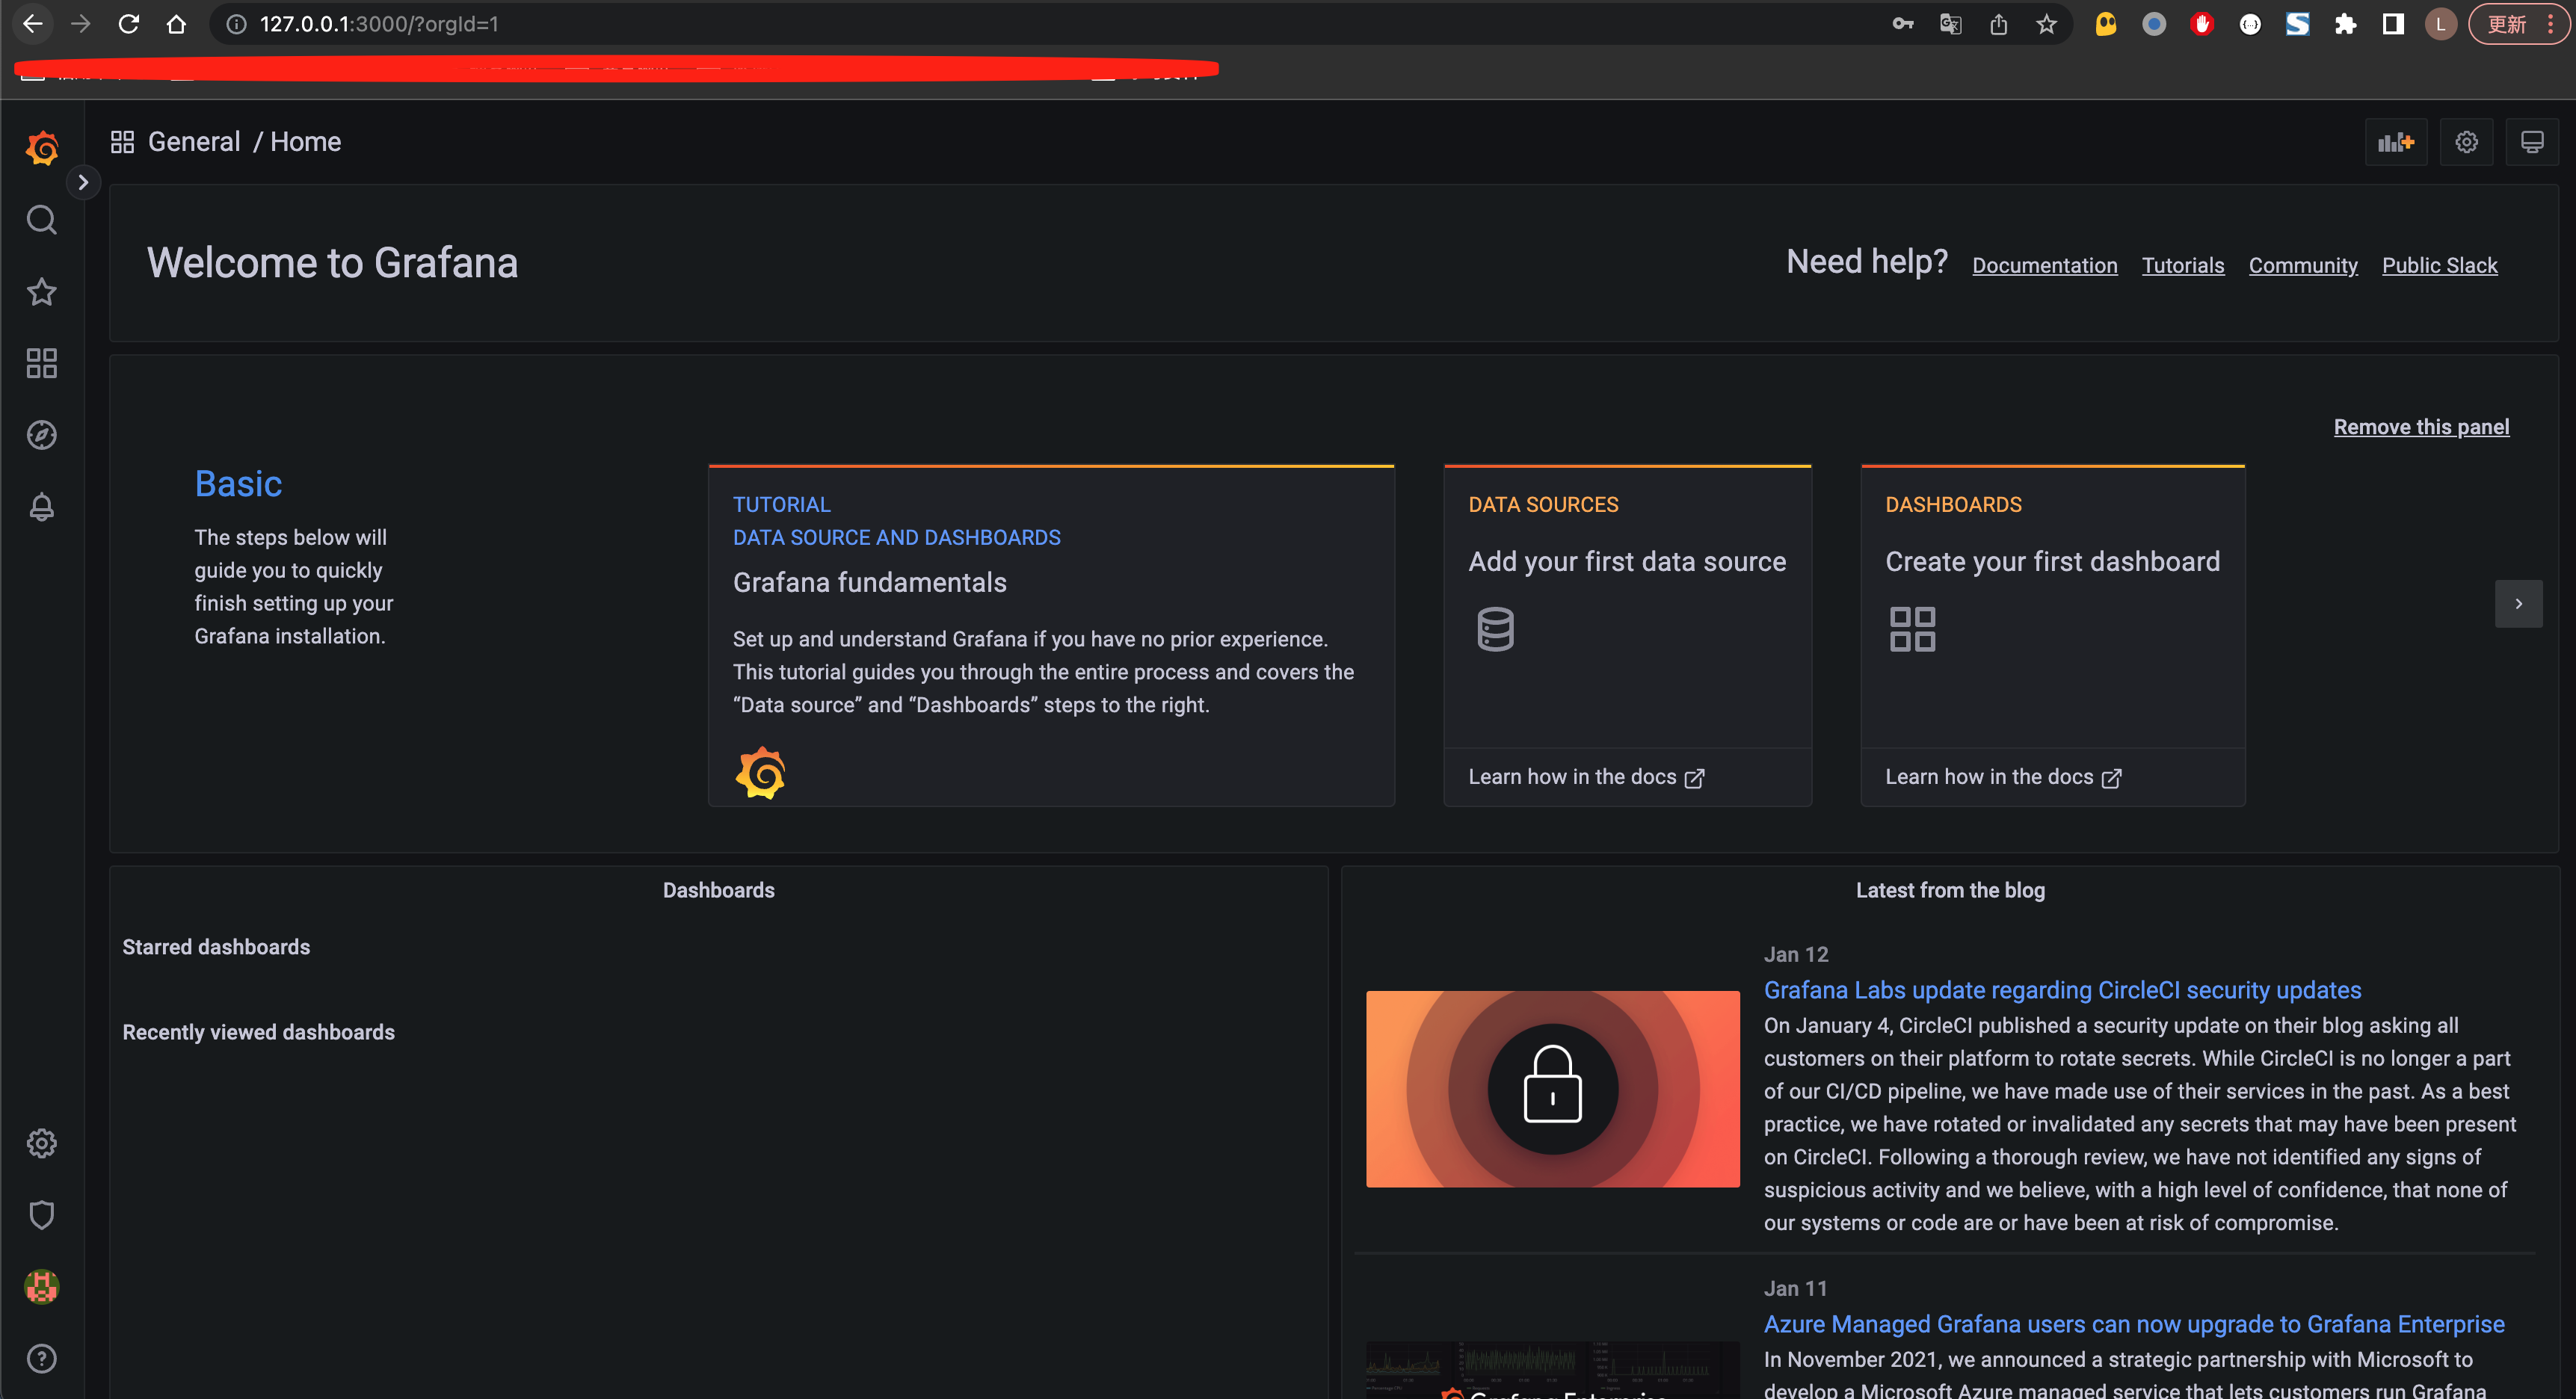Click the Add panel button
2576x1399 pixels.
[x=2396, y=142]
